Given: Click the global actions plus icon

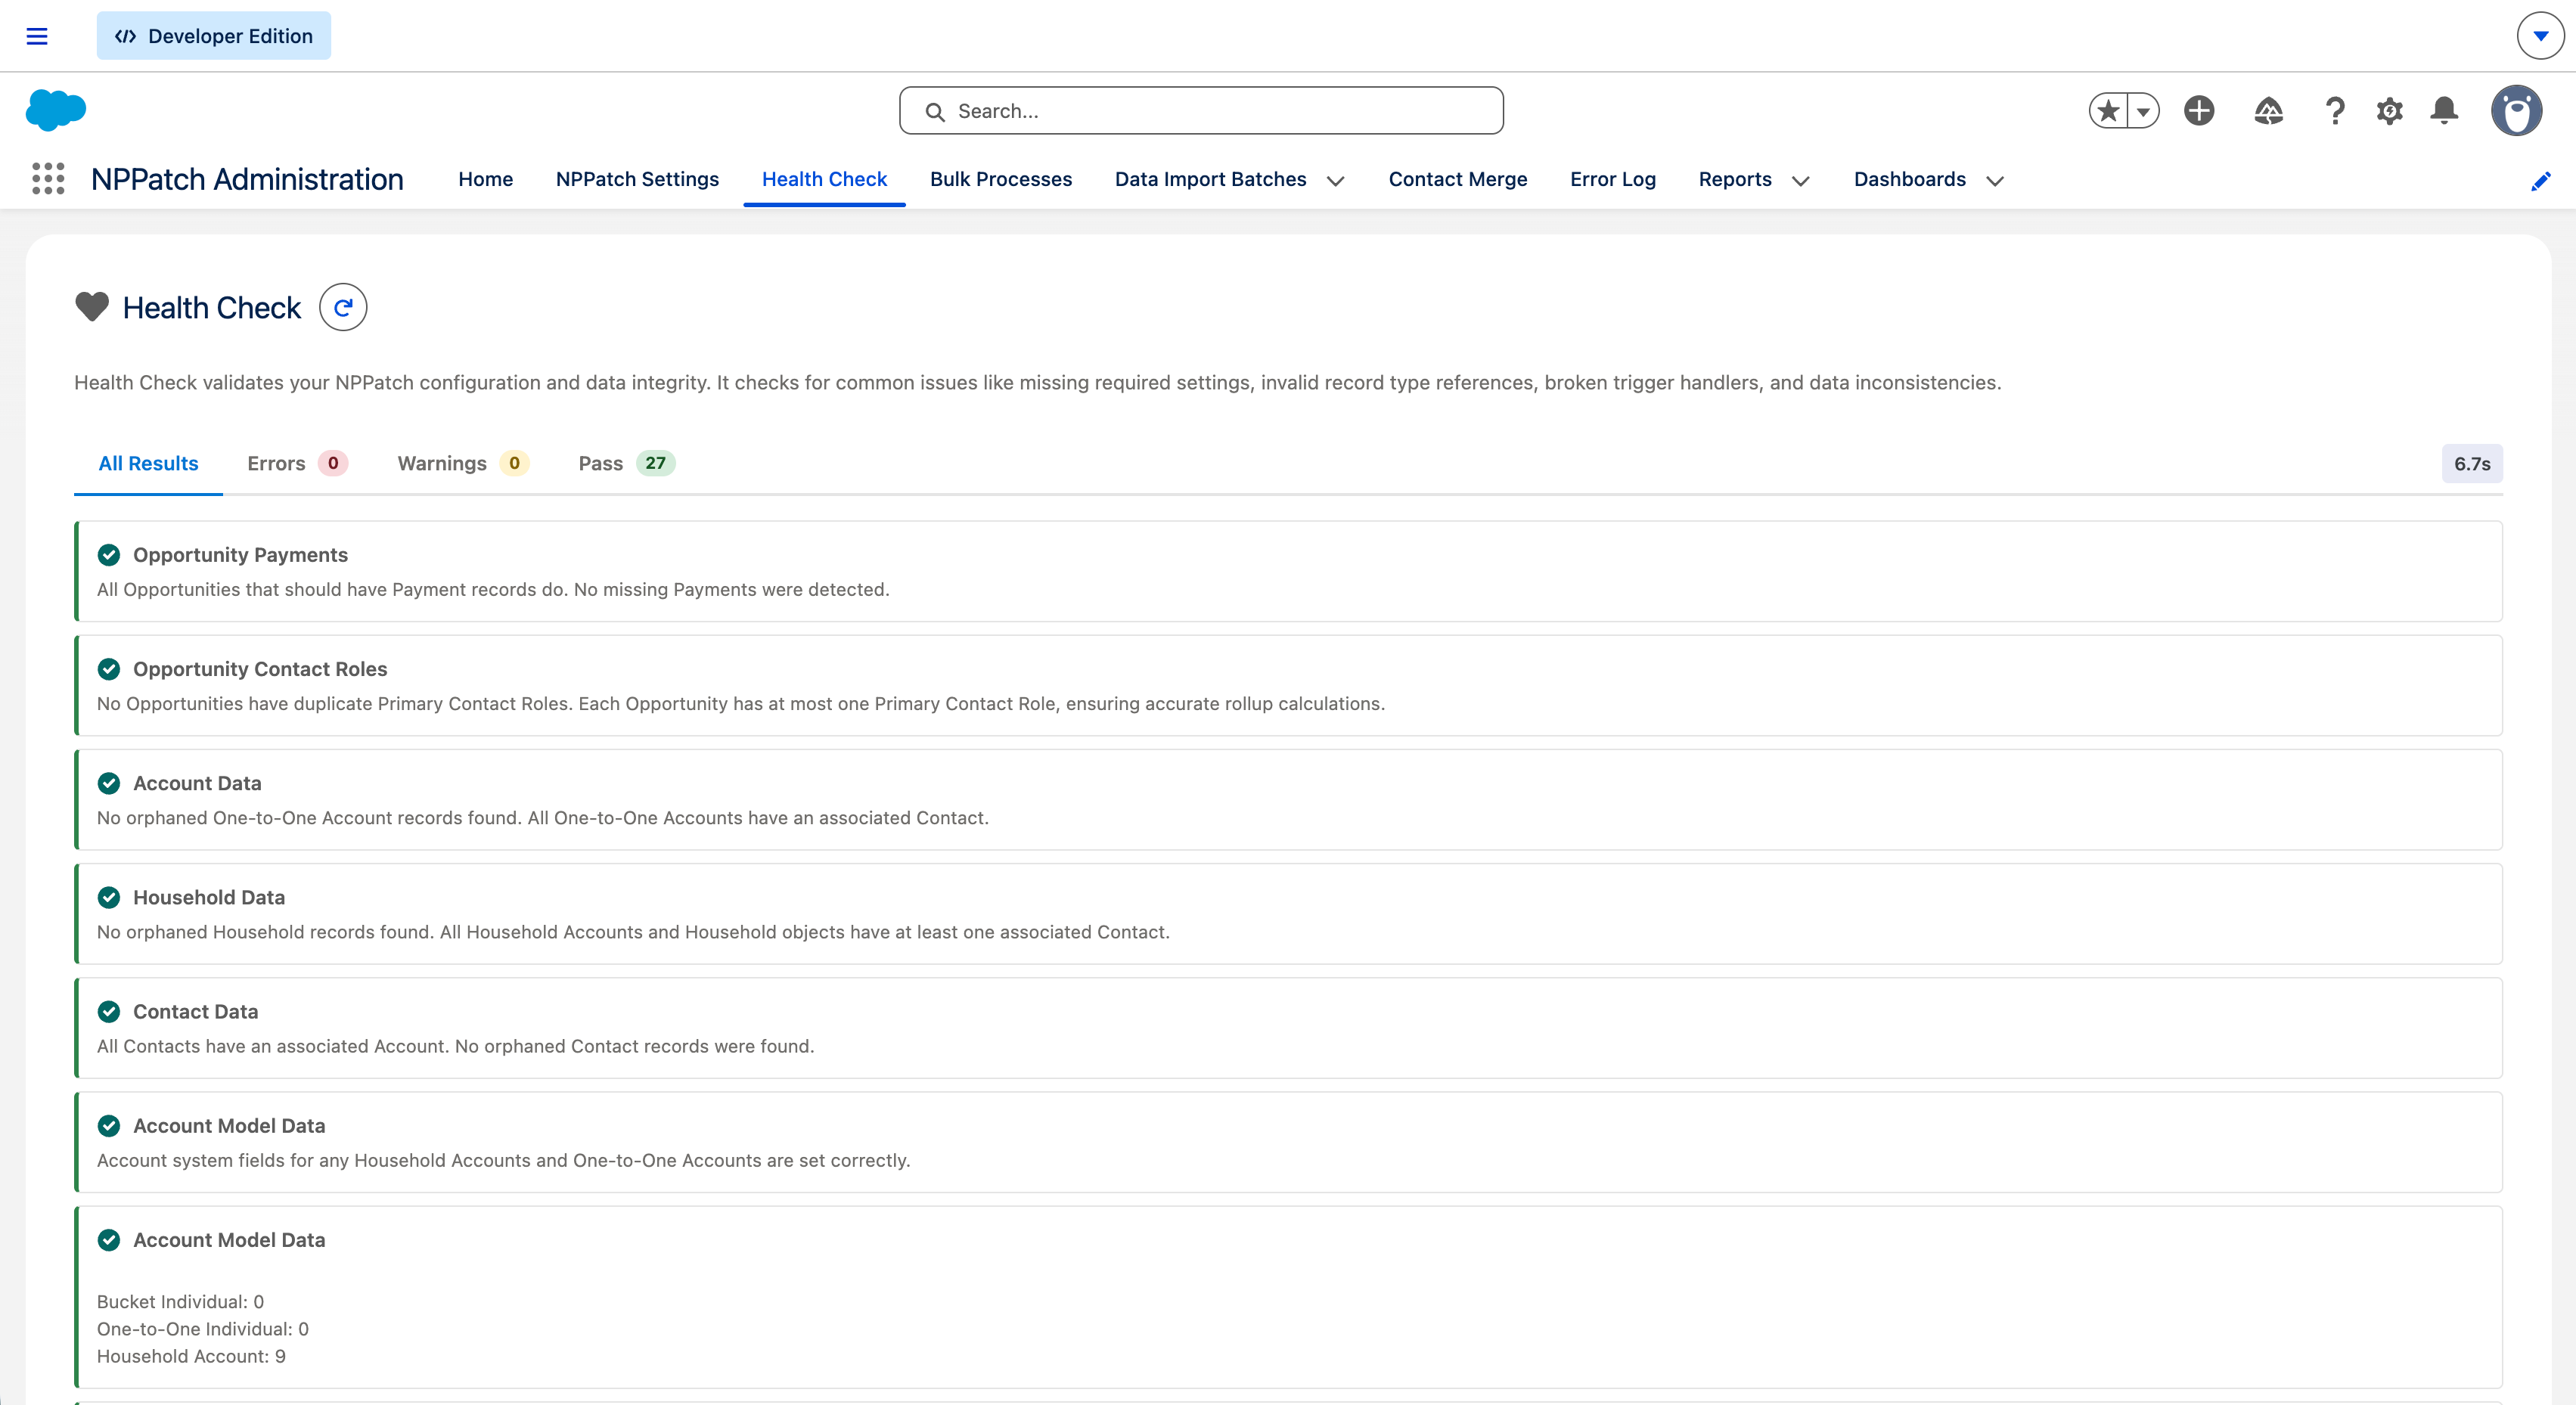Looking at the screenshot, I should pos(2198,111).
